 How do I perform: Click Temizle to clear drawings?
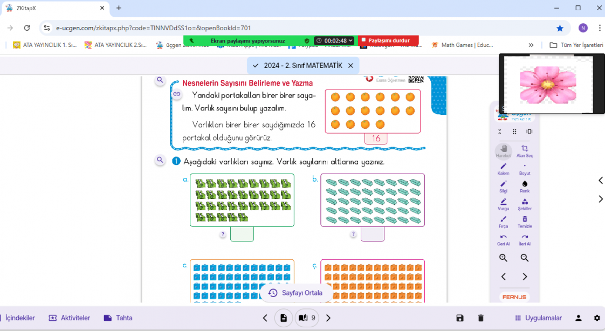pos(525,222)
